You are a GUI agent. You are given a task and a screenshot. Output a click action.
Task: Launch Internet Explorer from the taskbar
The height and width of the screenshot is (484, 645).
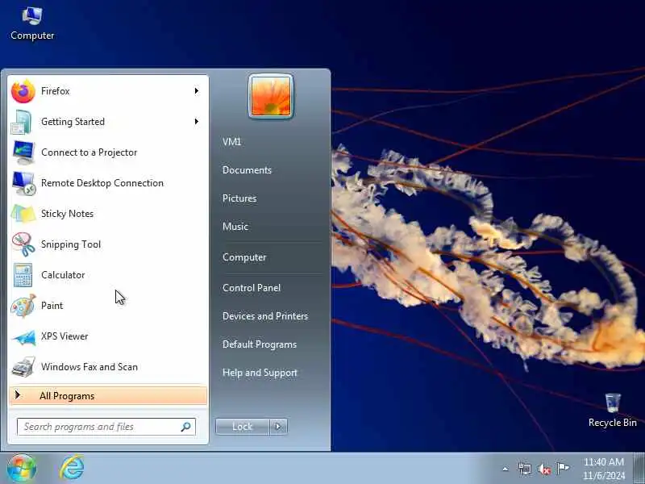click(72, 468)
